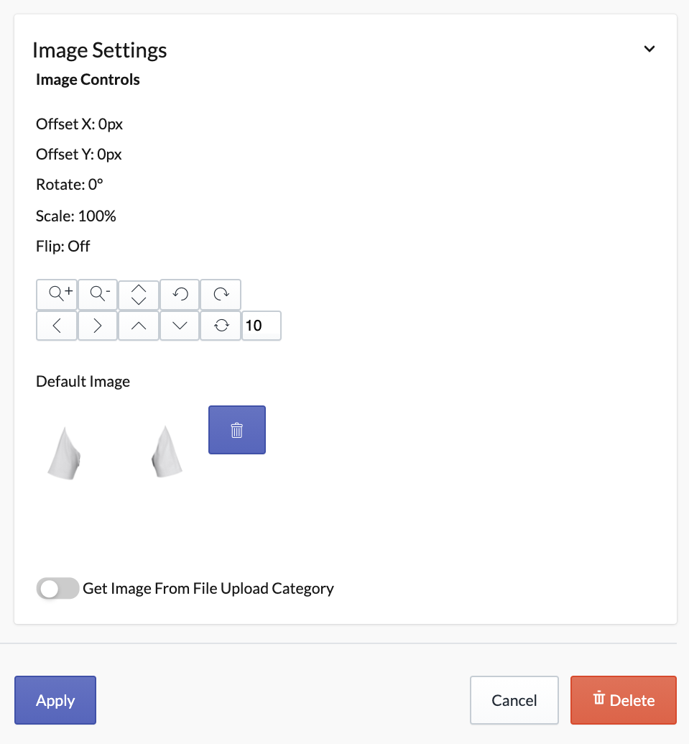The height and width of the screenshot is (744, 689).
Task: Click the zoom out magnifier icon
Action: point(98,294)
